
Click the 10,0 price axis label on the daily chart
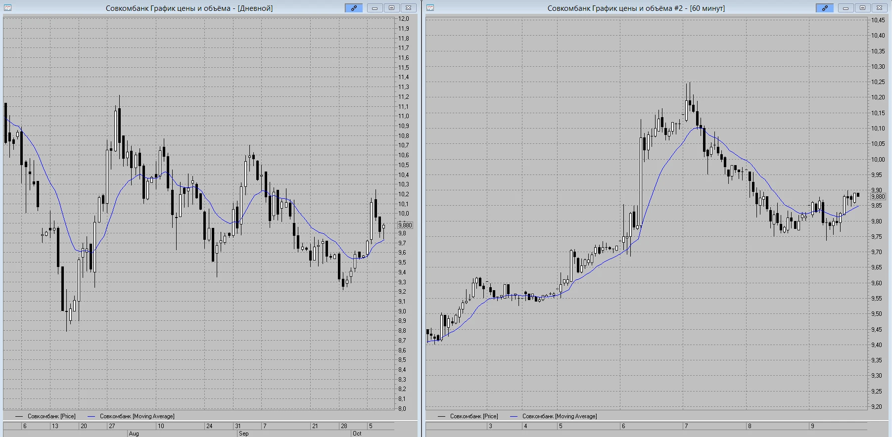(404, 214)
